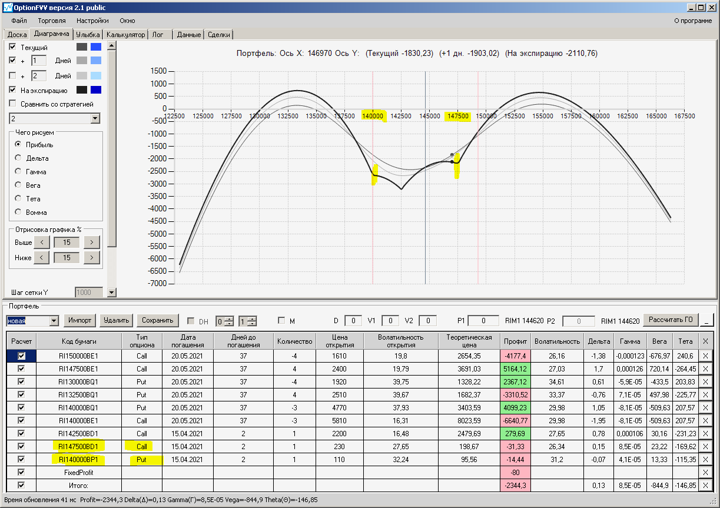Remove the RI140000BP1 row using X icon

705,459
